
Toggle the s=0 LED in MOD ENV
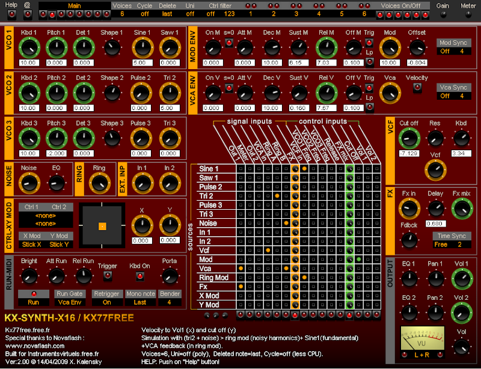coord(229,43)
